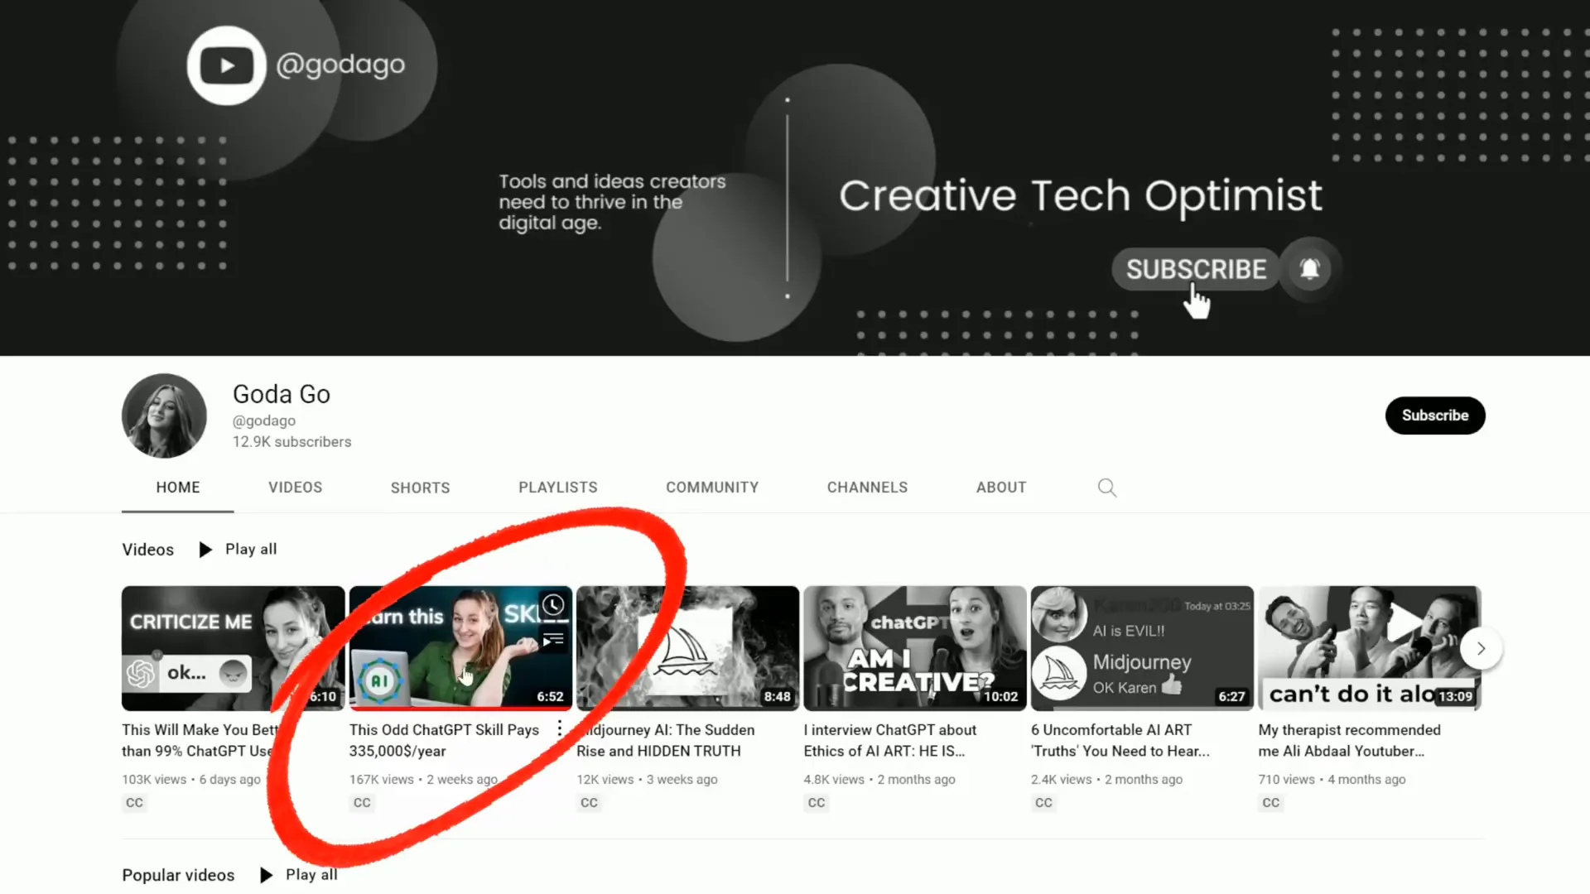Click the Add to queue icon on thumbnail
Screen dimensions: 1590x894
click(x=553, y=639)
